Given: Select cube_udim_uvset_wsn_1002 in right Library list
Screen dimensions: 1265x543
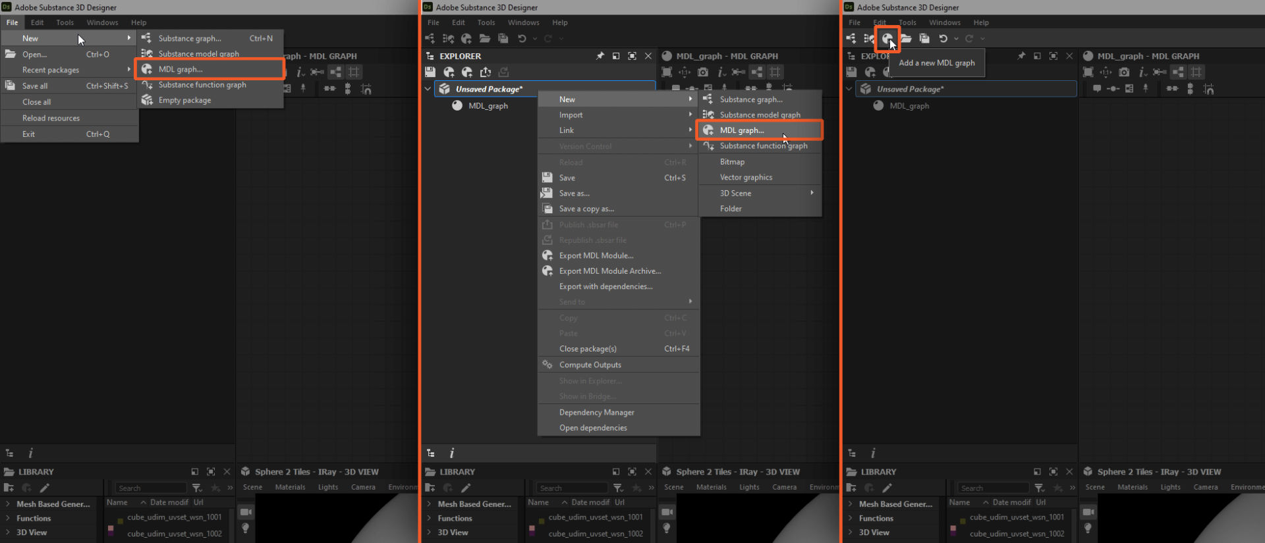Looking at the screenshot, I should coord(1017,534).
